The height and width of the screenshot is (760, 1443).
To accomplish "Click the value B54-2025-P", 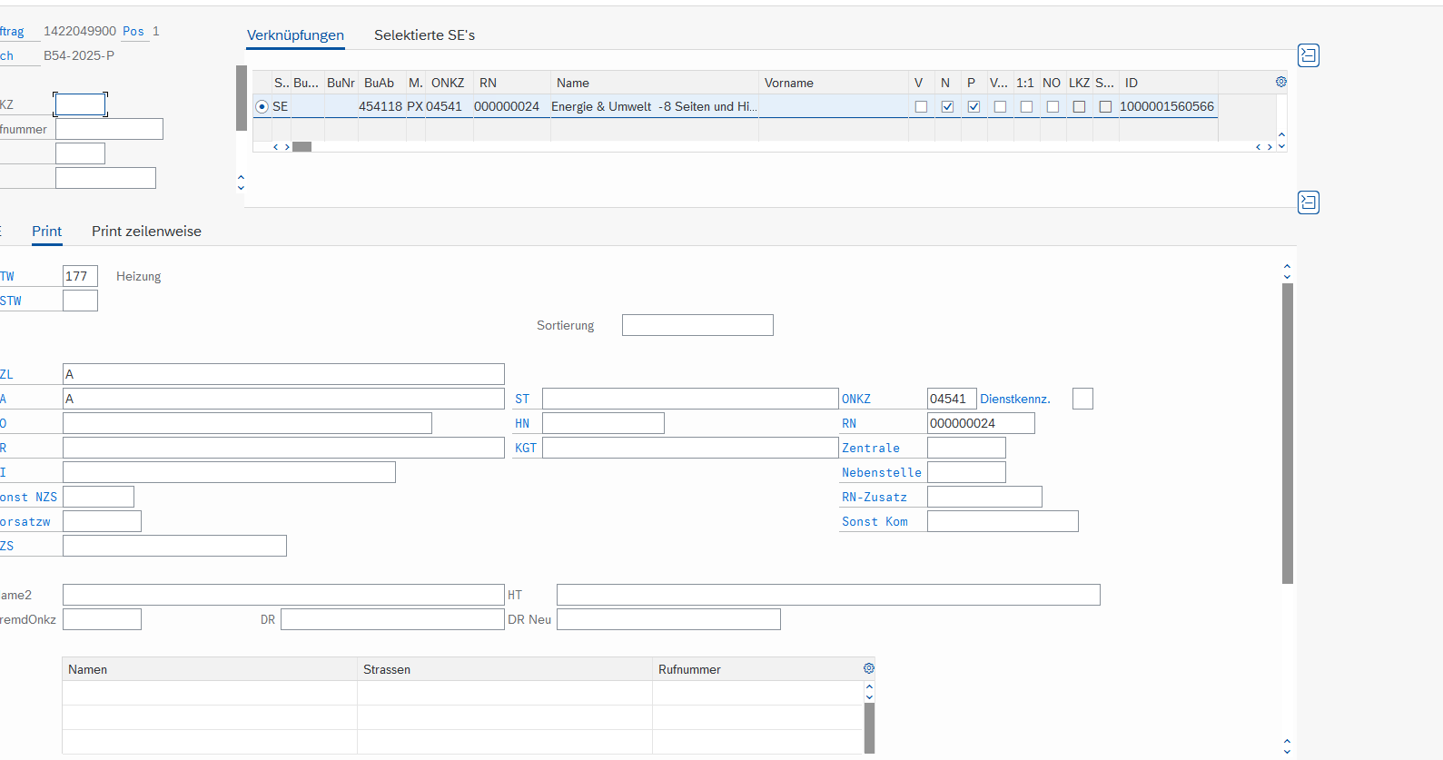I will [x=79, y=55].
